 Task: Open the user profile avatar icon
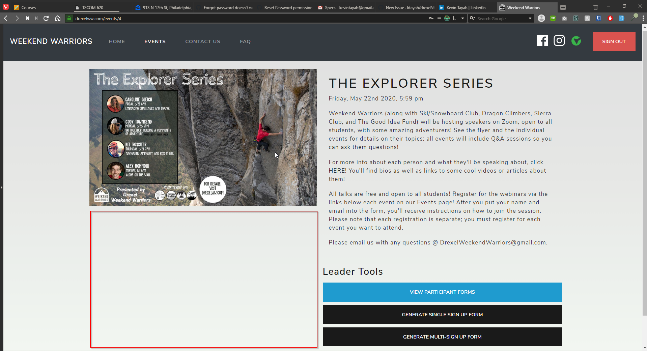click(541, 18)
